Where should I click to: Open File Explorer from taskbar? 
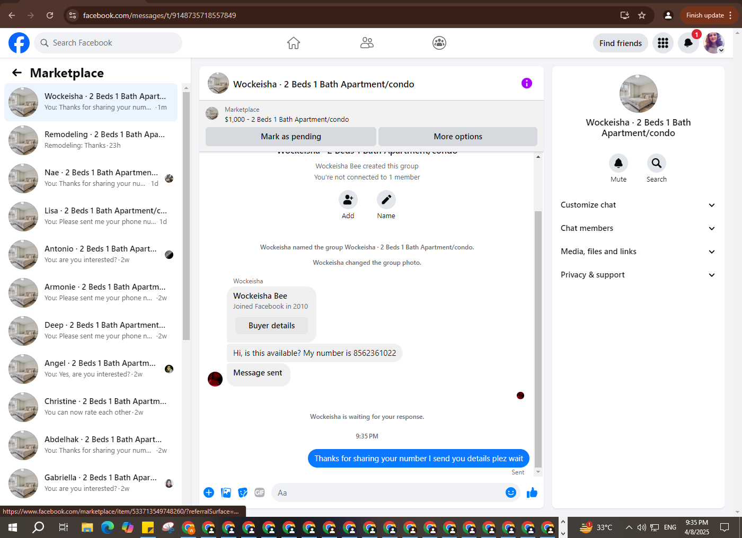coord(87,527)
